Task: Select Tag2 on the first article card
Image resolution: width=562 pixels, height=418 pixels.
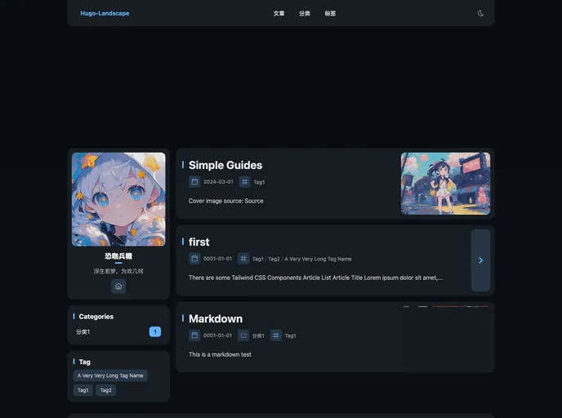Action: tap(274, 259)
